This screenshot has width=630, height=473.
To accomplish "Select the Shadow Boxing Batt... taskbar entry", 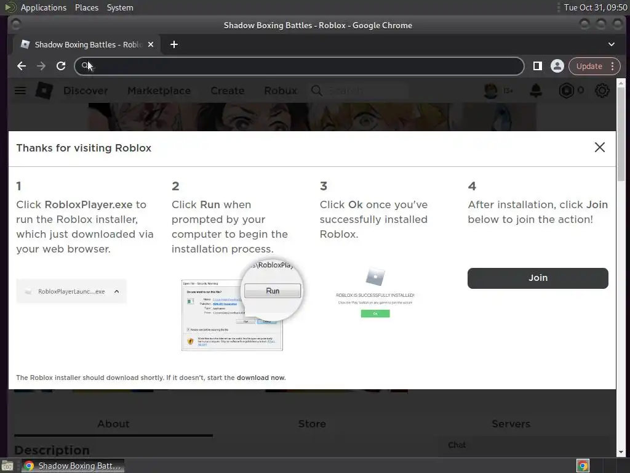I will click(x=73, y=466).
